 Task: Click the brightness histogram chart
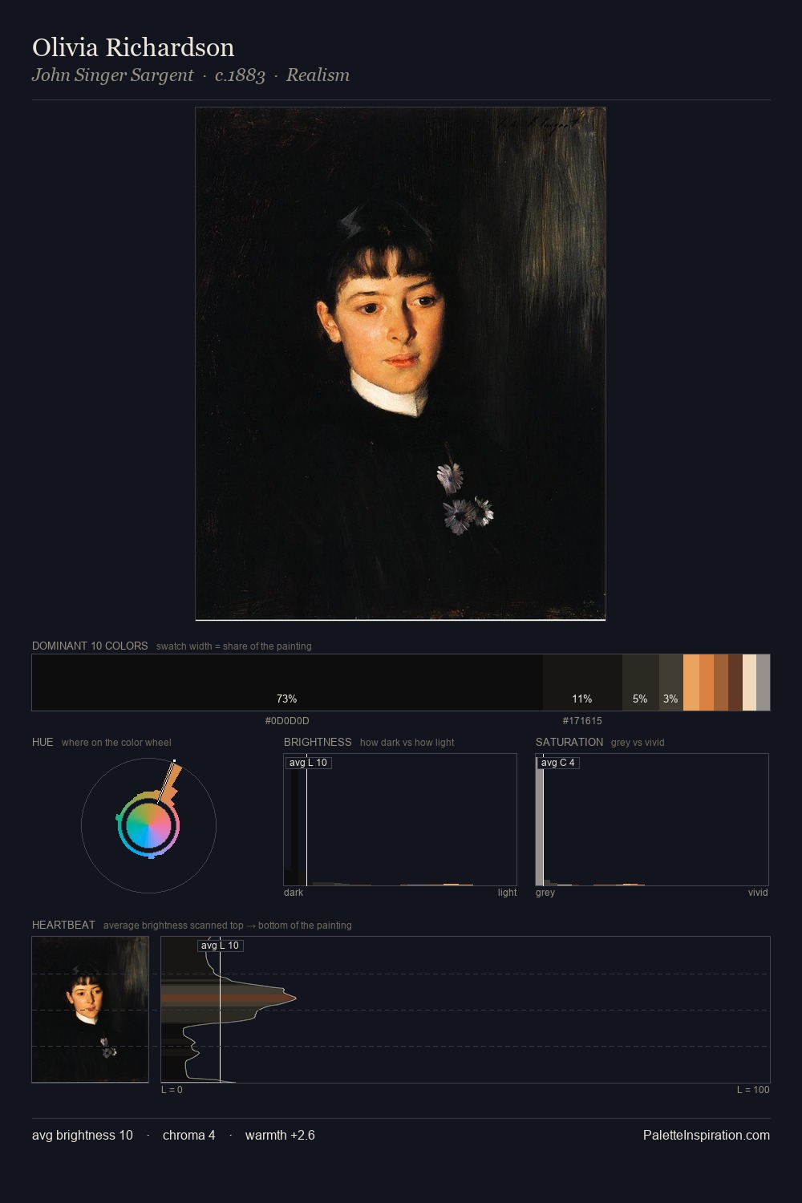click(400, 820)
